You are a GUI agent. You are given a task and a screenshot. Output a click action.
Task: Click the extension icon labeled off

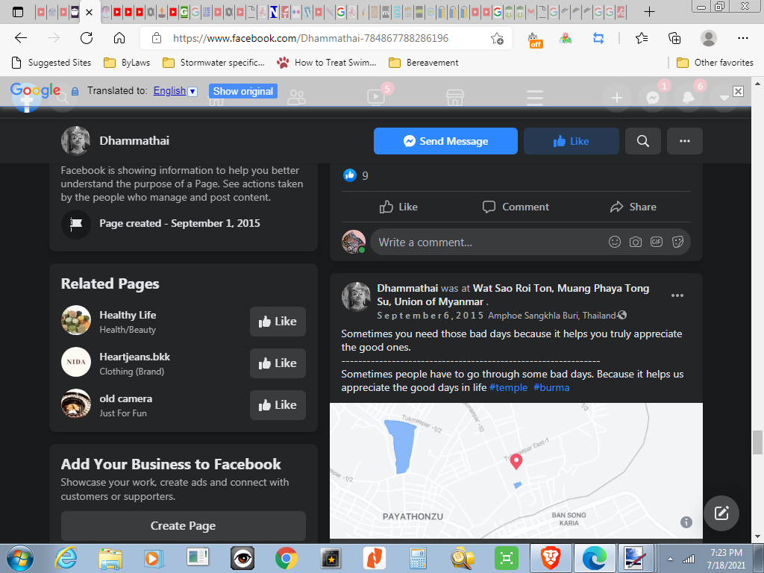click(x=536, y=40)
